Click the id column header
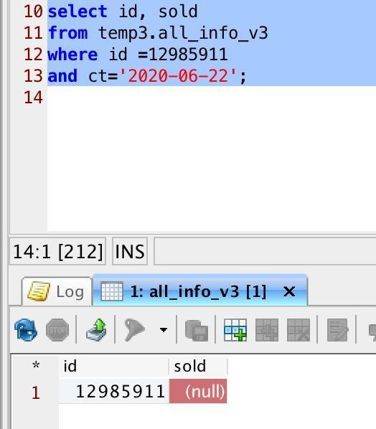This screenshot has width=376, height=429. [113, 367]
